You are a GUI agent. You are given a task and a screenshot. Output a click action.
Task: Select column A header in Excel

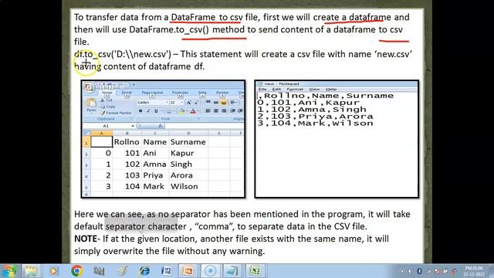point(101,134)
